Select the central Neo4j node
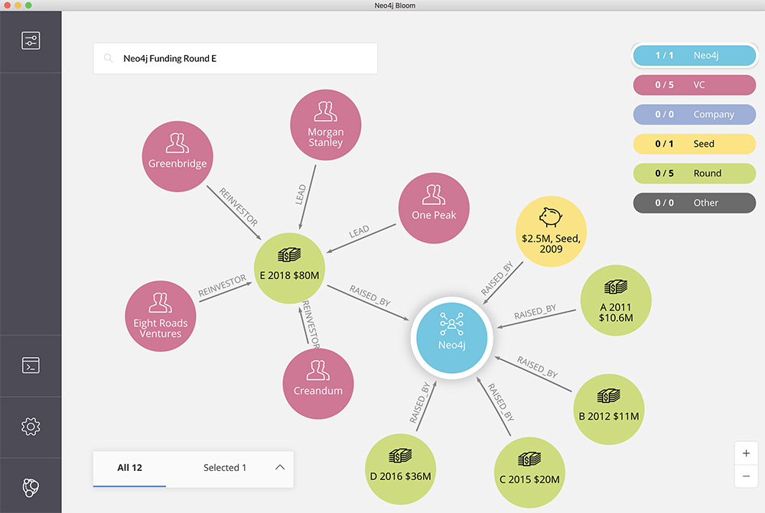This screenshot has height=513, width=765. (x=450, y=335)
